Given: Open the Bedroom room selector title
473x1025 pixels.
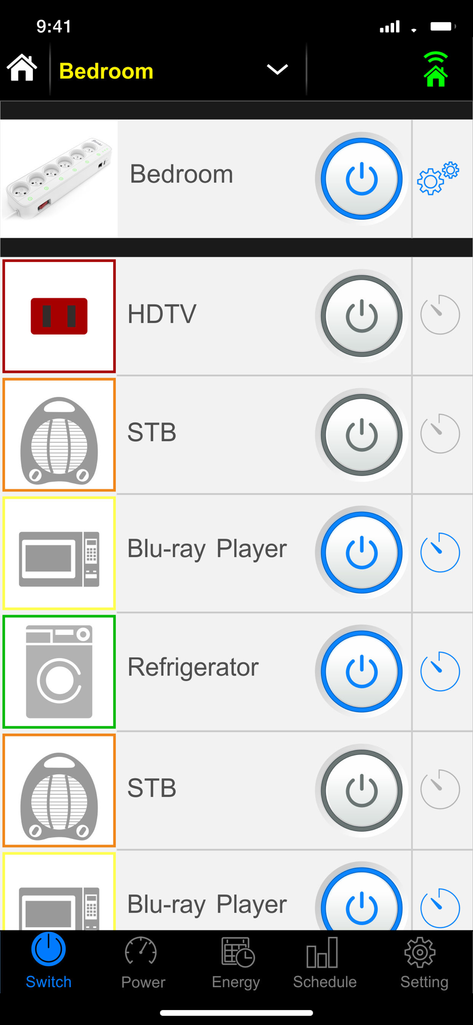Looking at the screenshot, I should click(x=106, y=71).
